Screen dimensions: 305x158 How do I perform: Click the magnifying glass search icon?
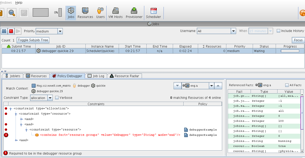(x=12, y=13)
